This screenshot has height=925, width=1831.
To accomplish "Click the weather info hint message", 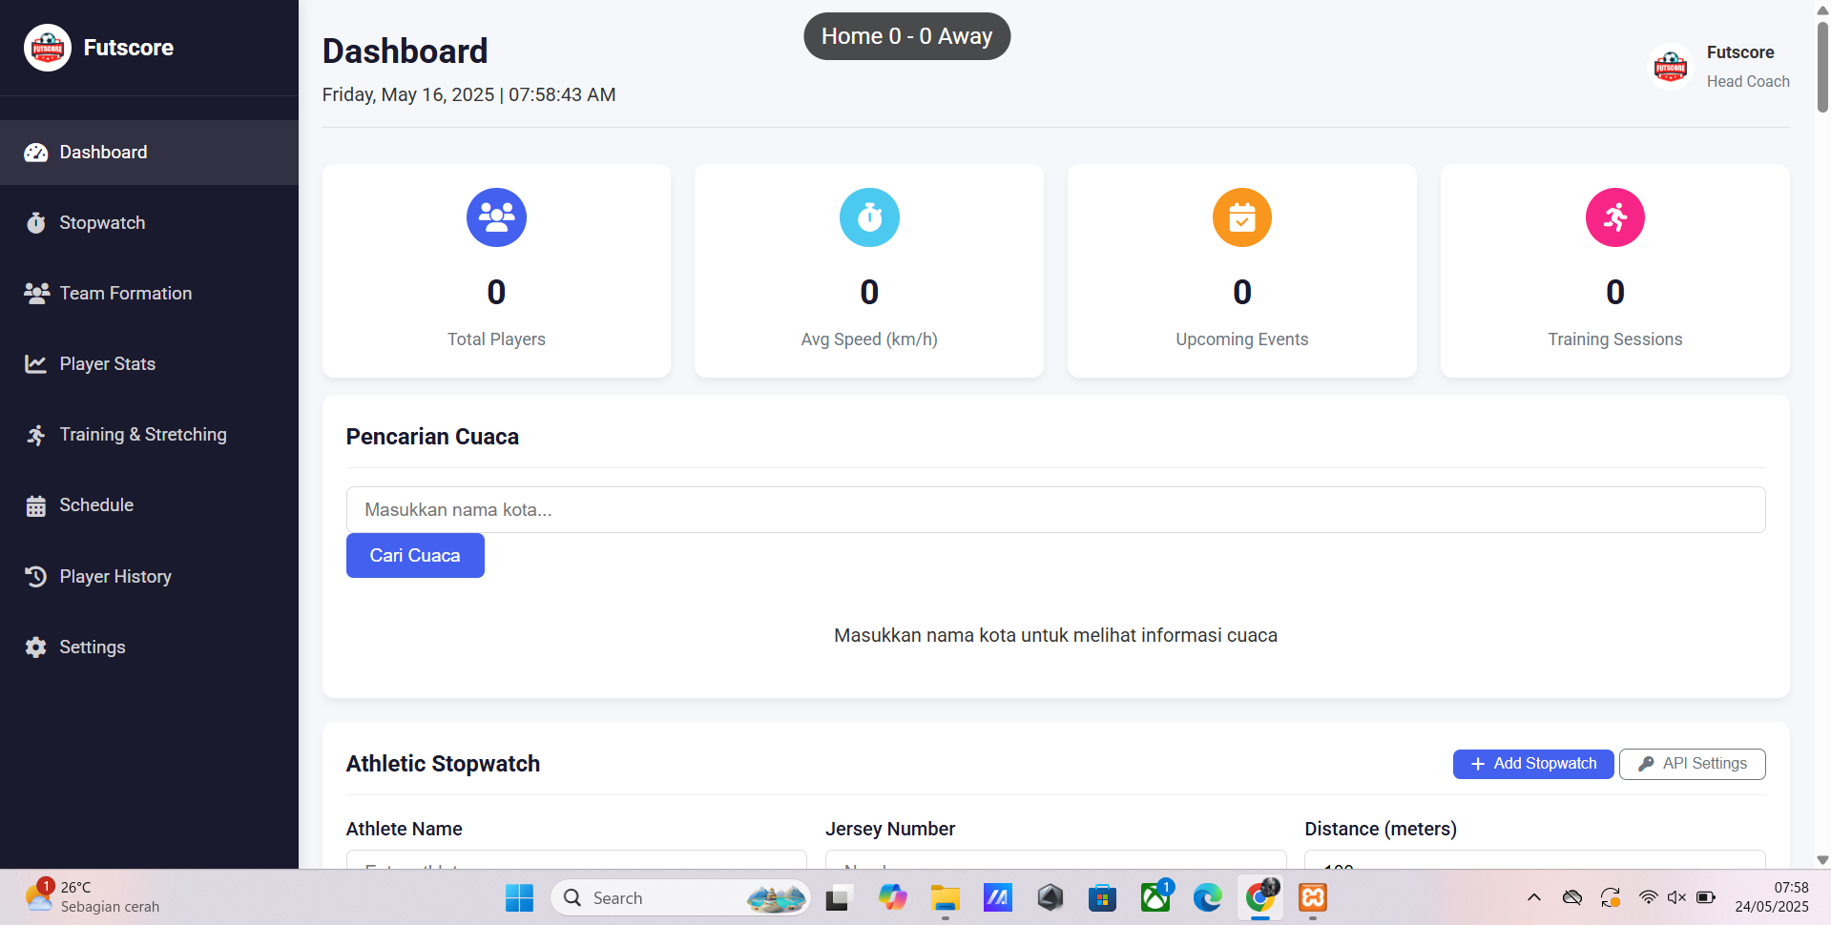I will click(x=1055, y=636).
